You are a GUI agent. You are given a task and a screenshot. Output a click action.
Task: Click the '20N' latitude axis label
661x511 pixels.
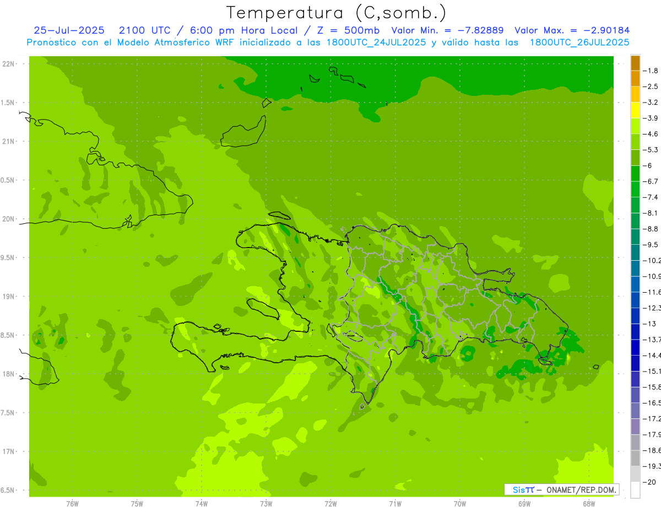pos(8,219)
